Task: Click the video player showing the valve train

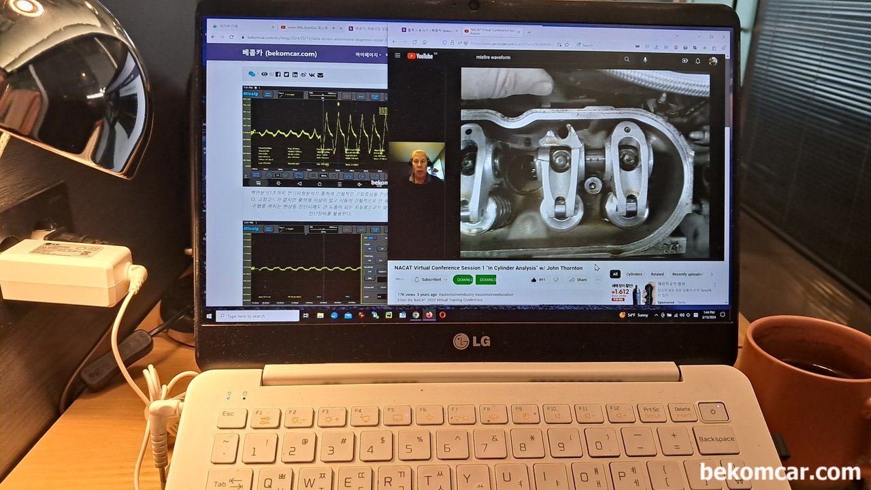Action: pyautogui.click(x=585, y=163)
